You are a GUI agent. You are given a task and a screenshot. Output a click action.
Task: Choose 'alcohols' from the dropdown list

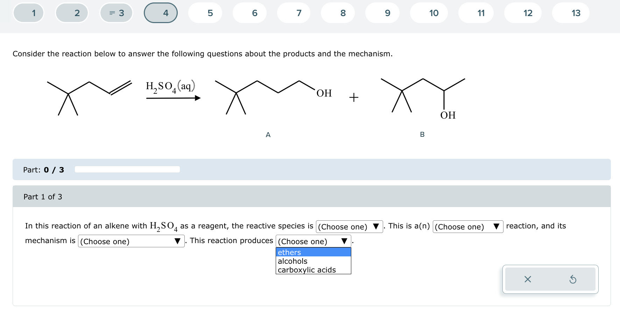click(313, 261)
